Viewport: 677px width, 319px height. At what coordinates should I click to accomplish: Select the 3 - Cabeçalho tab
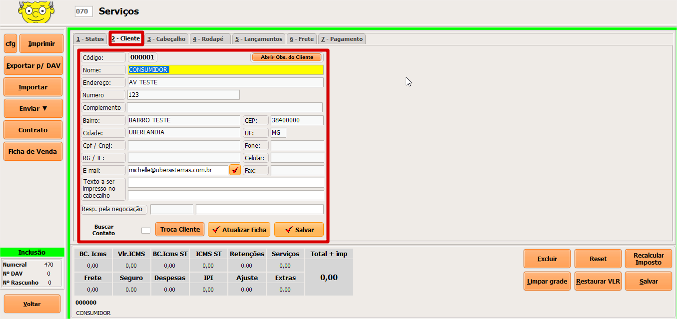(x=166, y=39)
